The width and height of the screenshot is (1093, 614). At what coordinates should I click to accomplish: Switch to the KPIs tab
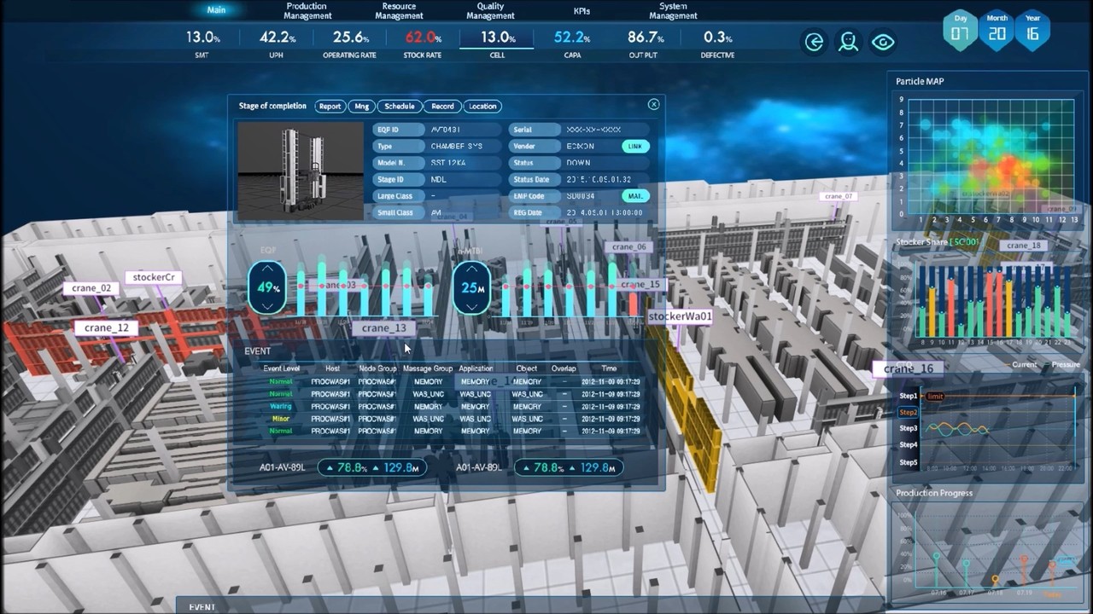[x=582, y=11]
